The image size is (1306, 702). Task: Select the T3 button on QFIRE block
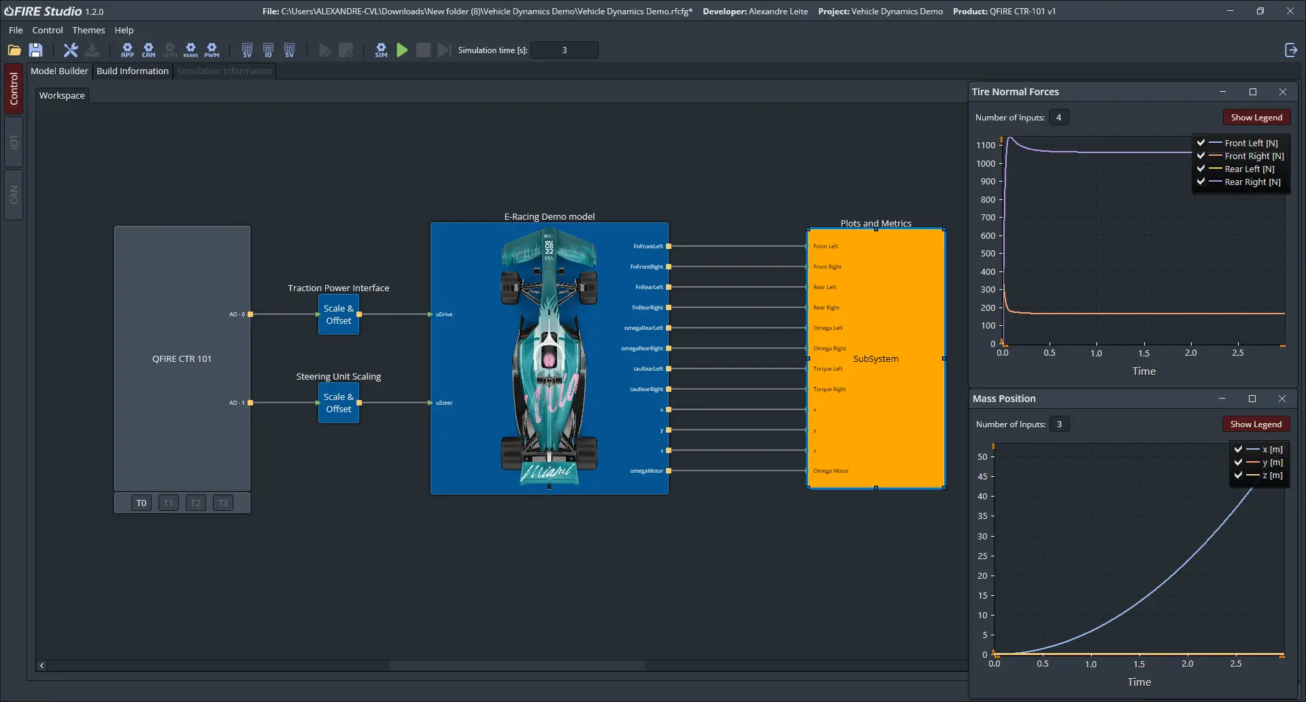(223, 503)
